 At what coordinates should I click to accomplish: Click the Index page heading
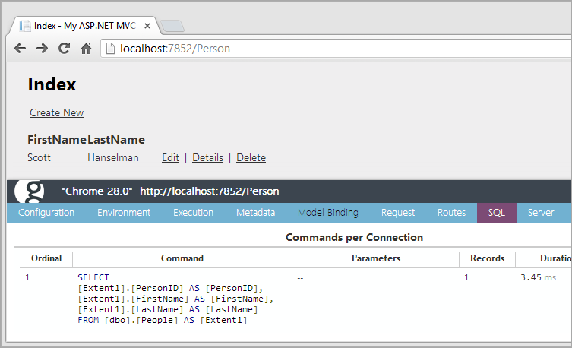52,84
